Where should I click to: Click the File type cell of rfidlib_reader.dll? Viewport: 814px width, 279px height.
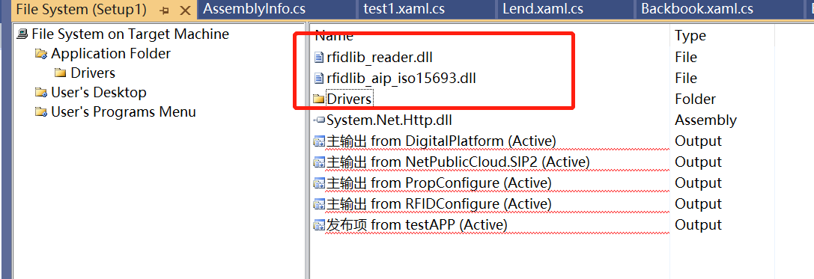[x=686, y=57]
